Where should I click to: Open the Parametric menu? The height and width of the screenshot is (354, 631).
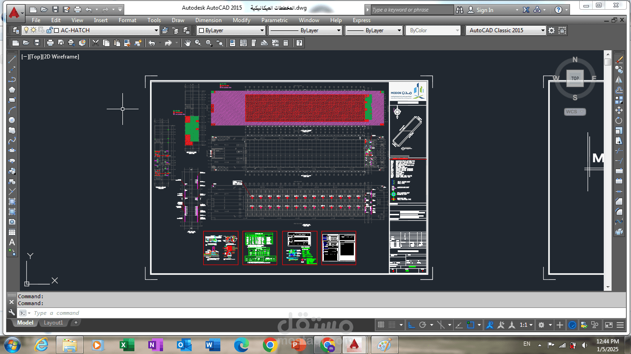click(x=274, y=20)
